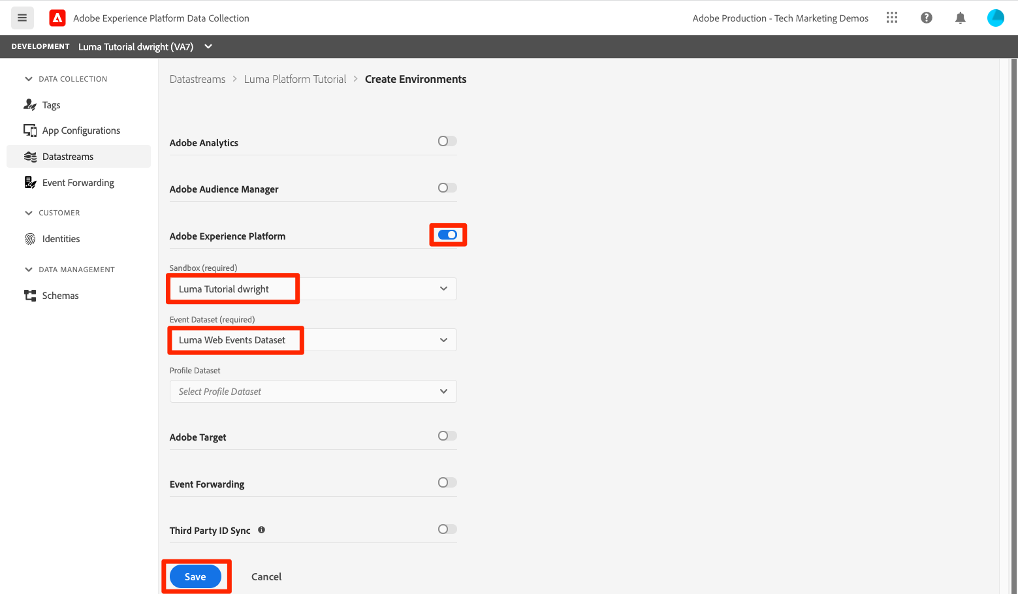The image size is (1018, 594).
Task: Show Third Party ID Sync info tooltip
Action: coord(262,530)
